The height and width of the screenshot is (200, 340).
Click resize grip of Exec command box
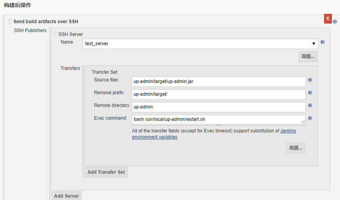click(304, 122)
